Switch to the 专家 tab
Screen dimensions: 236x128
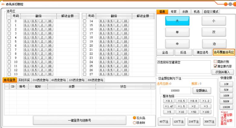[174, 11]
